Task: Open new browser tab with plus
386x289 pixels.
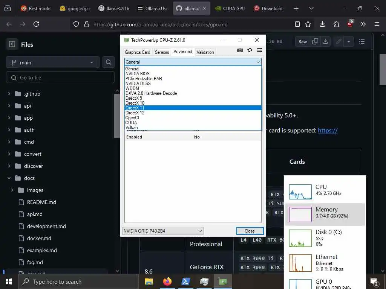Action: click(x=296, y=9)
